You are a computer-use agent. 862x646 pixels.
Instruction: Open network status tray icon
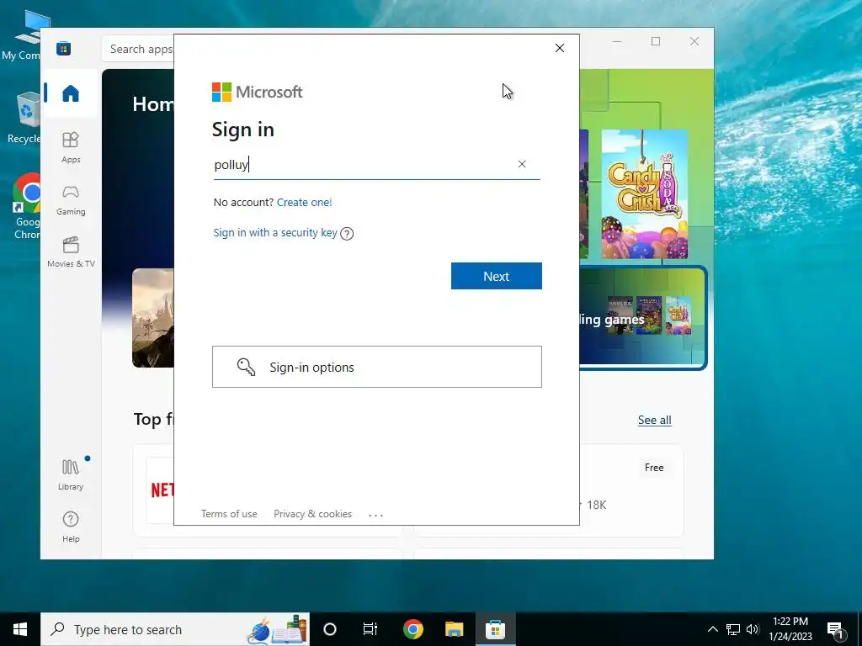(x=733, y=629)
